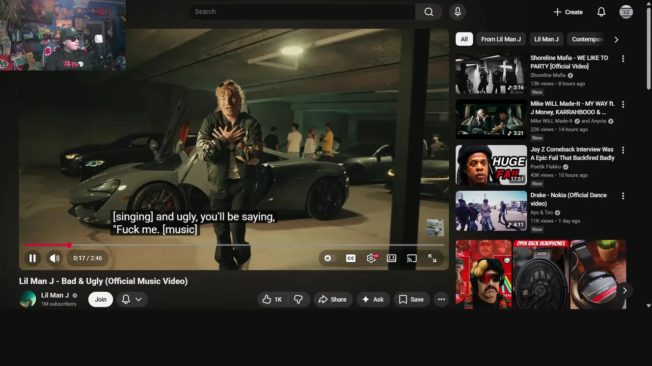Click the video title 'Lil Man J - Bad & Ugly'
652x366 pixels.
103,281
